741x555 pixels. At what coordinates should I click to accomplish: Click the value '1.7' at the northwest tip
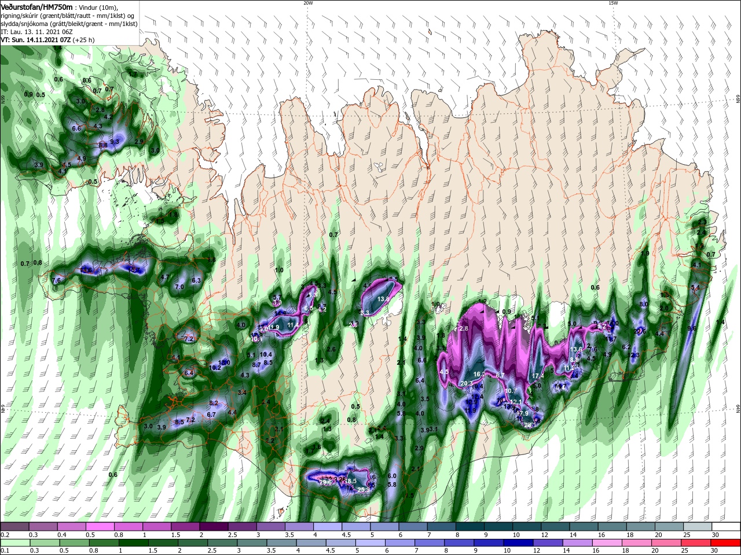pos(133,74)
